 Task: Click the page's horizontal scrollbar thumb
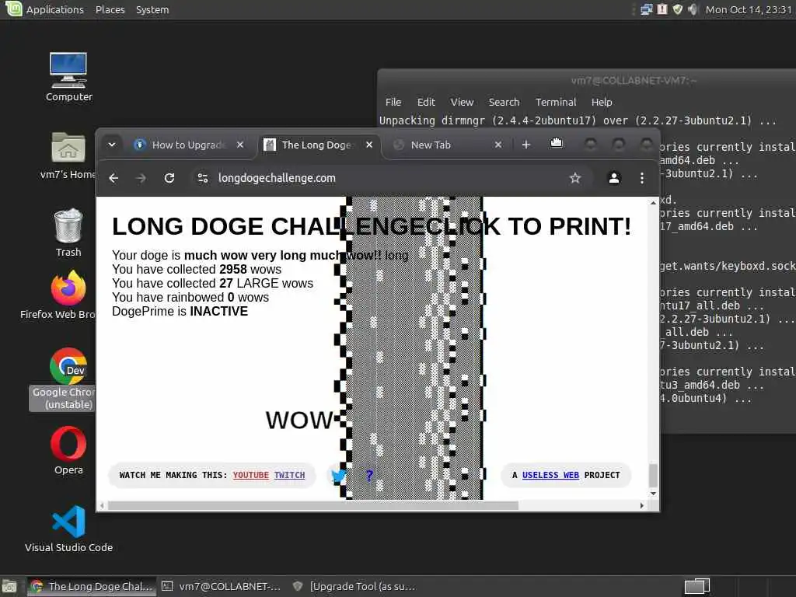(312, 505)
